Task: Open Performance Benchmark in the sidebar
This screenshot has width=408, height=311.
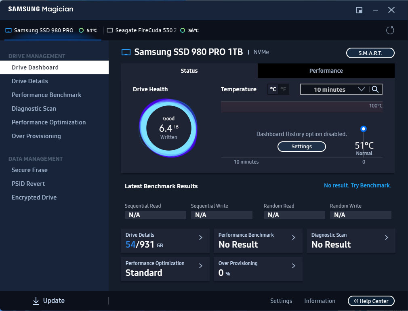Action: 55,95
